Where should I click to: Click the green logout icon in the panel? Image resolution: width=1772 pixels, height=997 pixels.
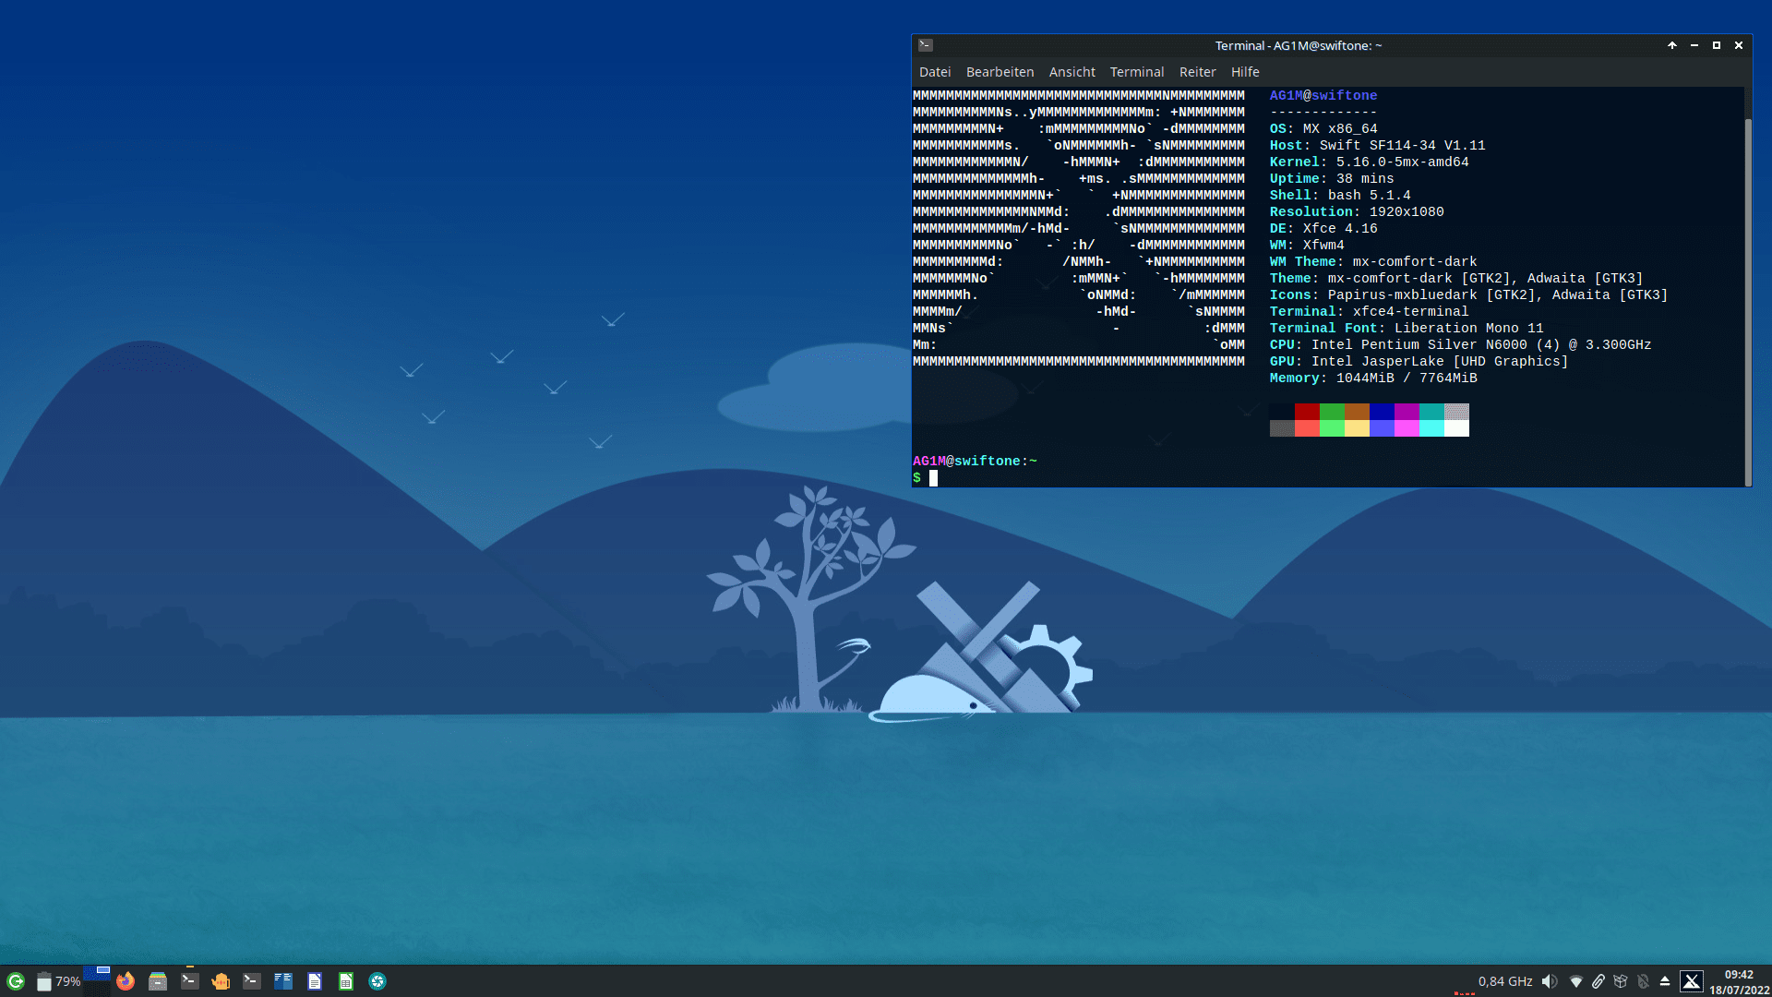16,981
